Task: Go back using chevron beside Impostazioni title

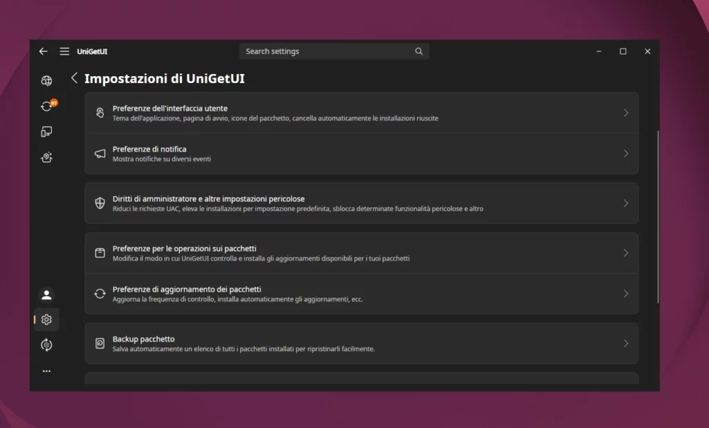Action: (x=74, y=78)
